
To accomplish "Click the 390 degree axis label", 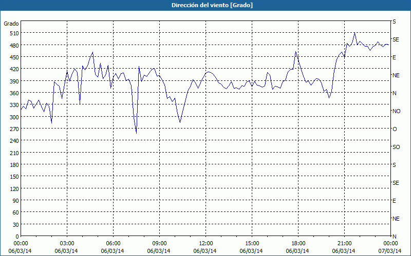I will [x=14, y=81].
